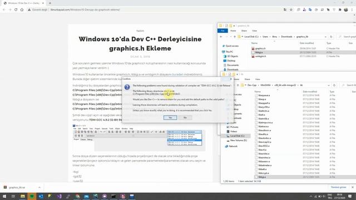The image size is (356, 200).
Task: Open Home tab in graphics_lib Explorer window
Action: click(233, 31)
